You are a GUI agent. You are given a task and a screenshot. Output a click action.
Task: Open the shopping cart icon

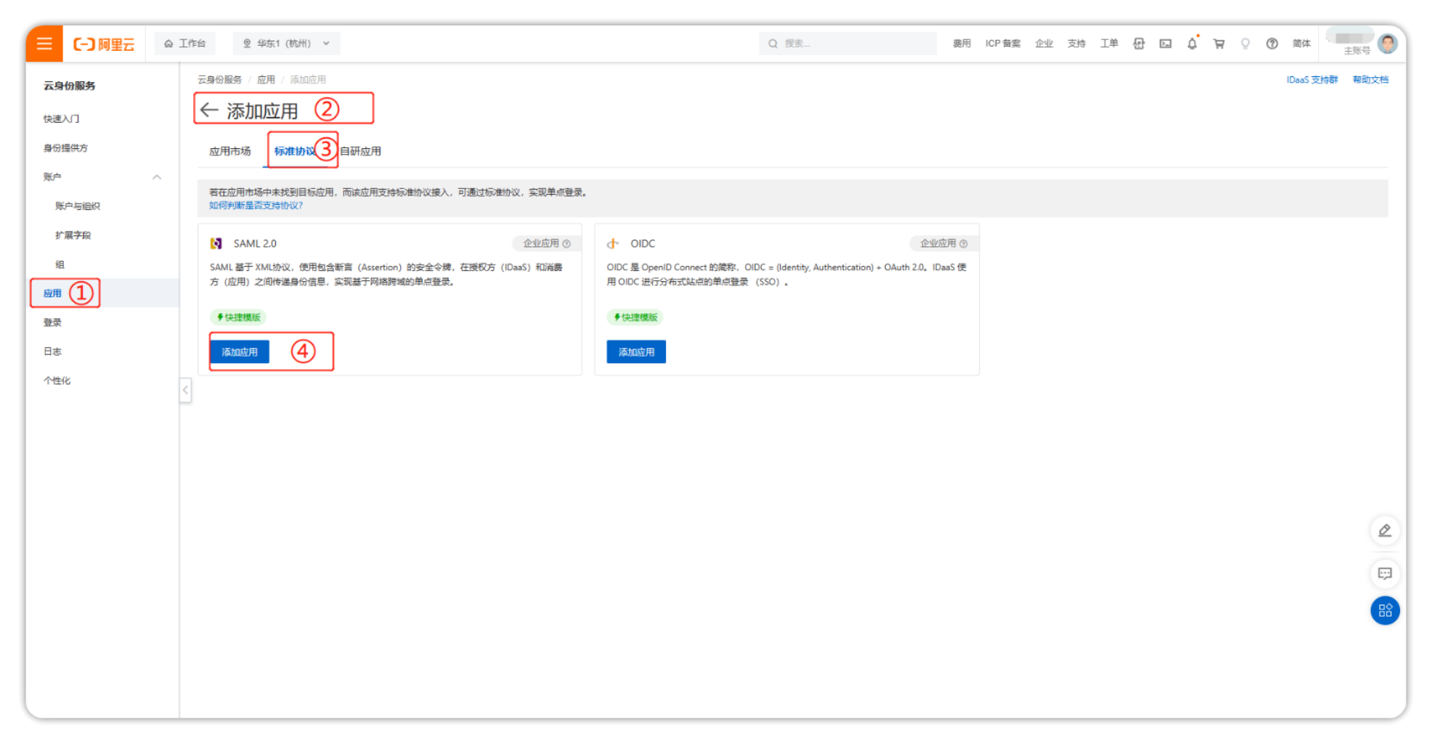pos(1219,44)
